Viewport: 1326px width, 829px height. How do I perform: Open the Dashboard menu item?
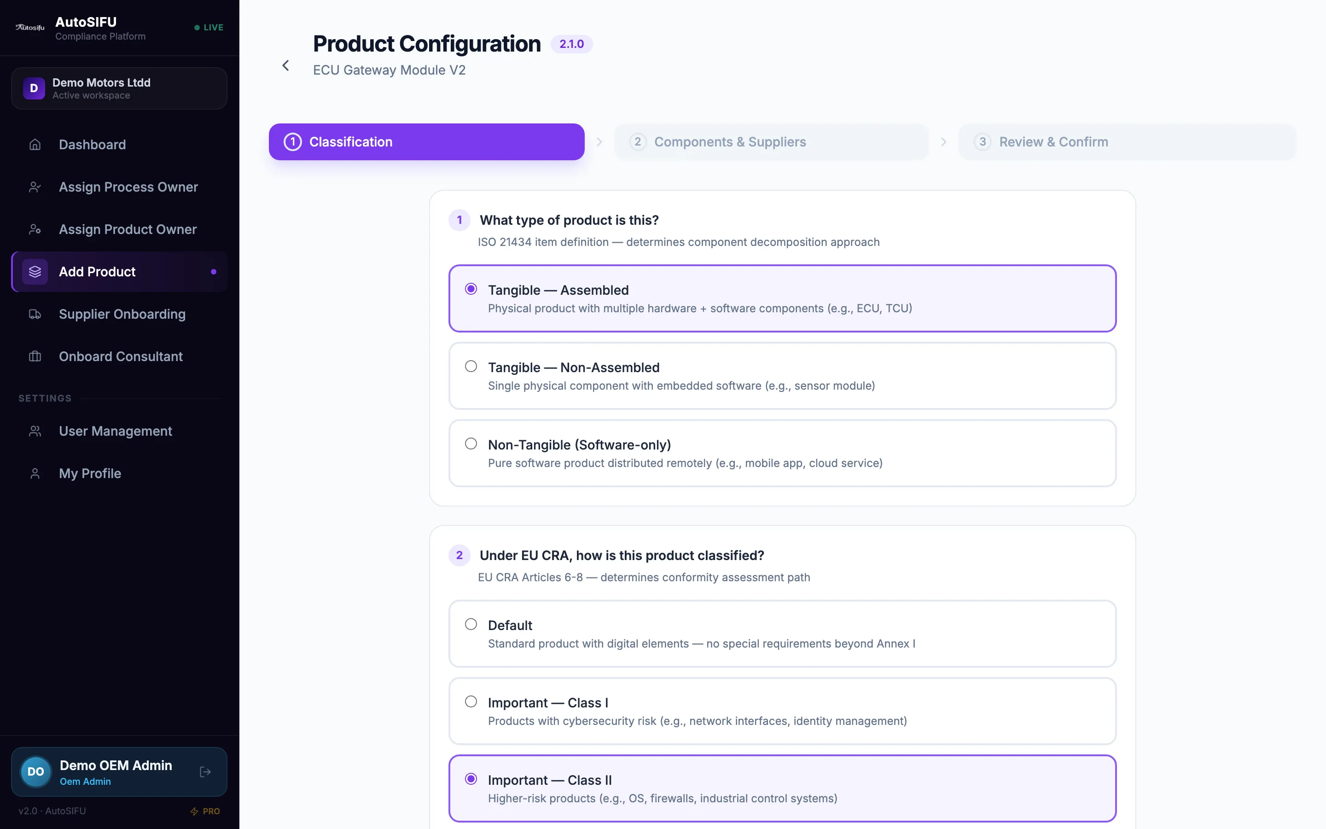119,145
